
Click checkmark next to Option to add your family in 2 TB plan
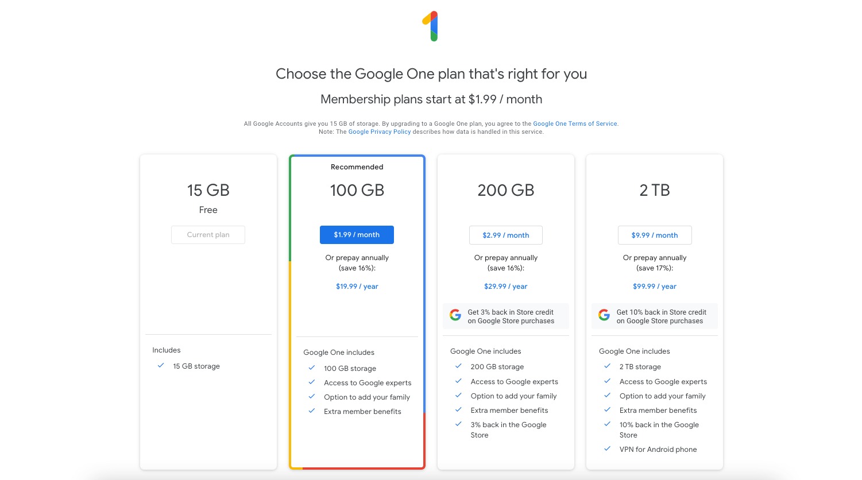[x=607, y=395]
